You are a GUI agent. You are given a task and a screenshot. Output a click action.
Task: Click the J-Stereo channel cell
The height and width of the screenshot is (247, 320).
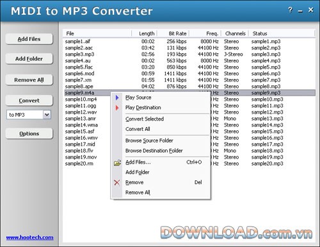point(233,54)
